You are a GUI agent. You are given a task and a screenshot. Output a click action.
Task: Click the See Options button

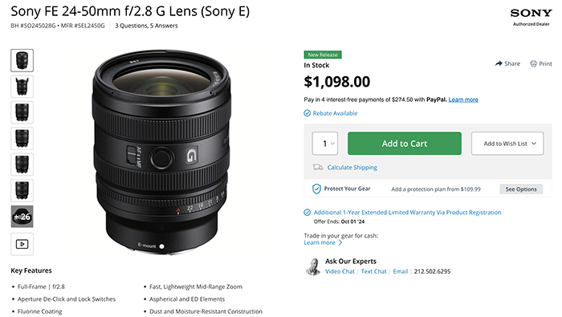(x=521, y=189)
